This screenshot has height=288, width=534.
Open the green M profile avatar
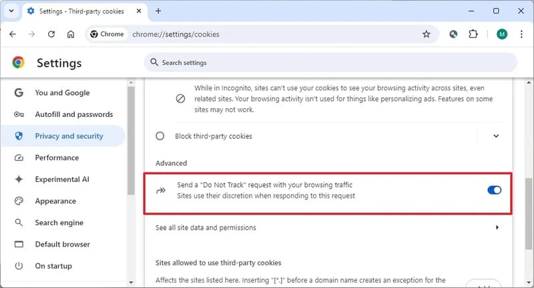[x=502, y=34]
